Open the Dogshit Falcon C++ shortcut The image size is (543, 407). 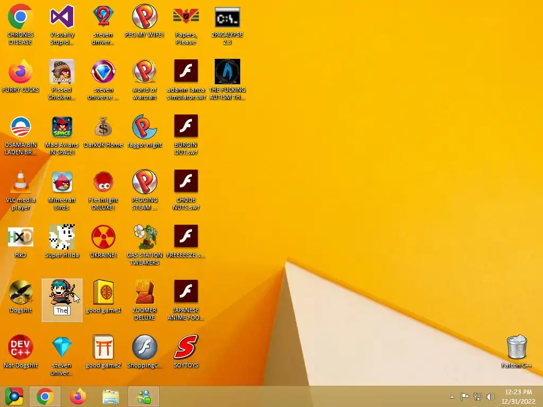point(21,292)
